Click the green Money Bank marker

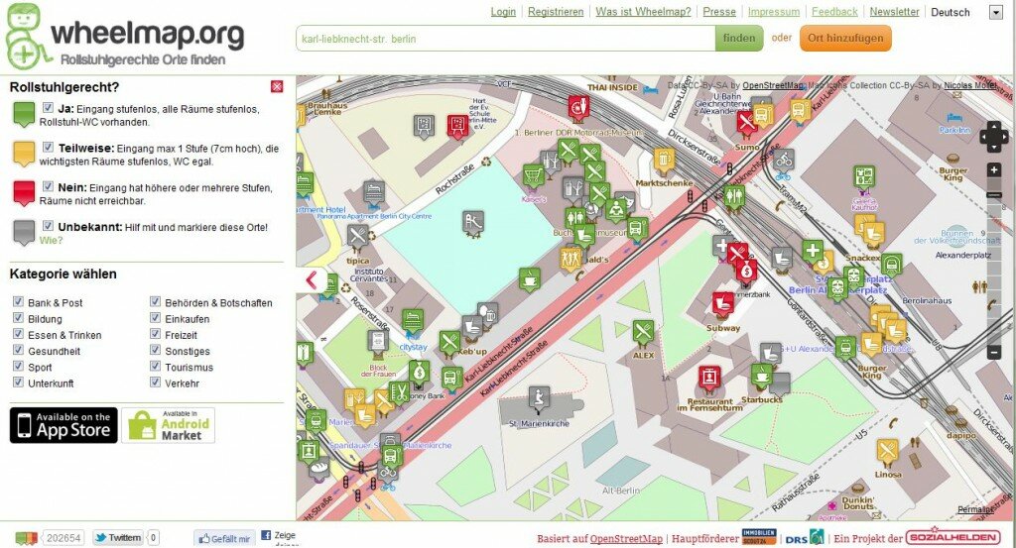[419, 374]
